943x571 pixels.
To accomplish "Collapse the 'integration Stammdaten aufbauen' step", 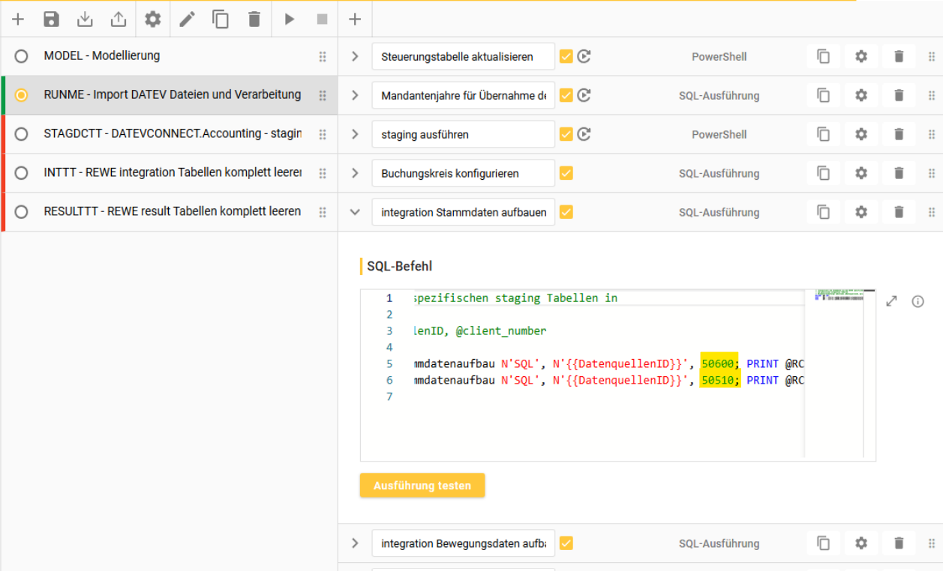I will (355, 212).
